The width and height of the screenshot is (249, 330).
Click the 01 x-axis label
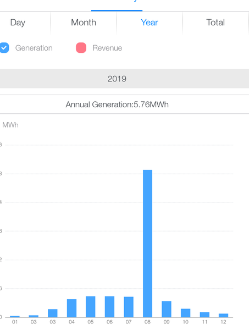[x=15, y=322]
